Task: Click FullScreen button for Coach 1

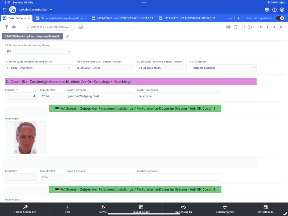Action: tap(135, 109)
